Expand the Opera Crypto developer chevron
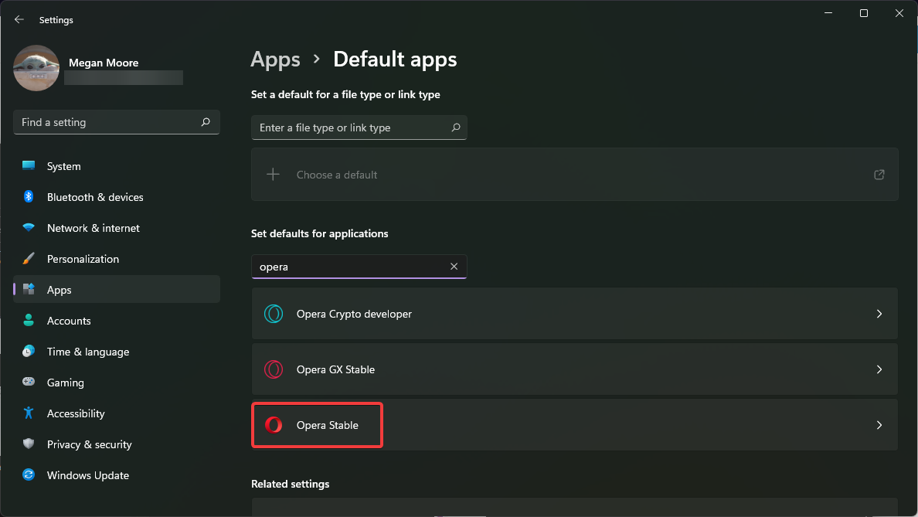This screenshot has width=918, height=517. [x=879, y=314]
